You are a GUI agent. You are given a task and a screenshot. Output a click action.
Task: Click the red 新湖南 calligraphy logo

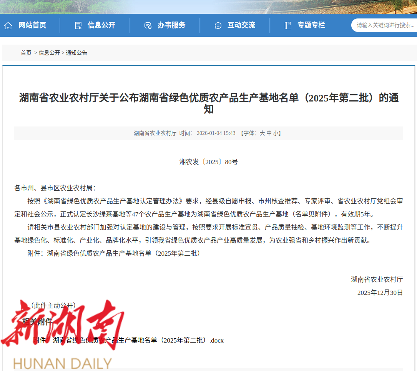point(63,325)
